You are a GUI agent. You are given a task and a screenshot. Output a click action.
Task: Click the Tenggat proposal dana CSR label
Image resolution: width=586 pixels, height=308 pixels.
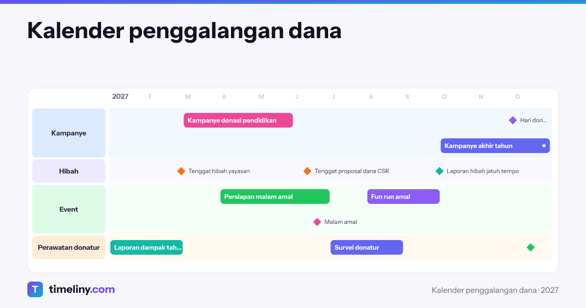pyautogui.click(x=352, y=171)
